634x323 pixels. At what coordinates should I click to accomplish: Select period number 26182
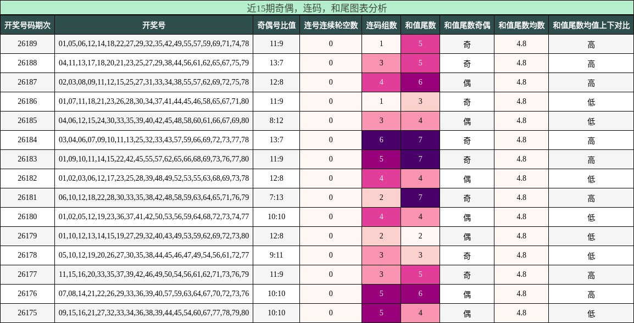tap(27, 179)
